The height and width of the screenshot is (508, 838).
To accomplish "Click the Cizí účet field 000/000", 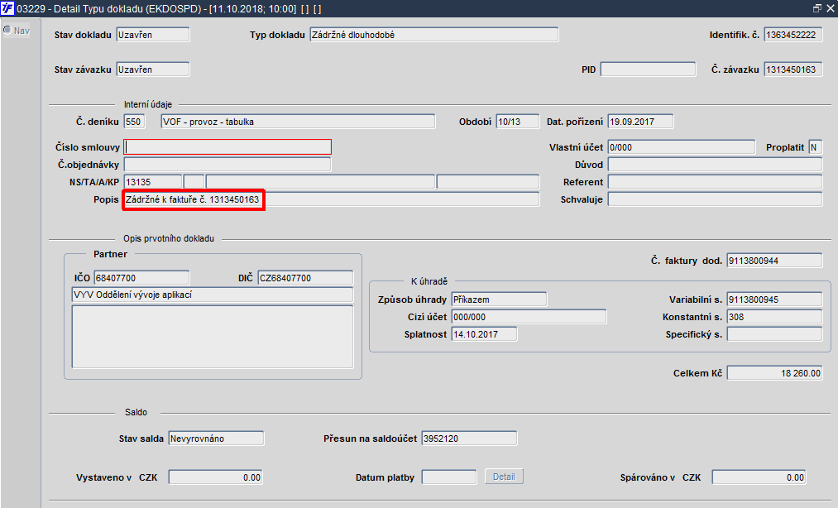I will coord(529,317).
